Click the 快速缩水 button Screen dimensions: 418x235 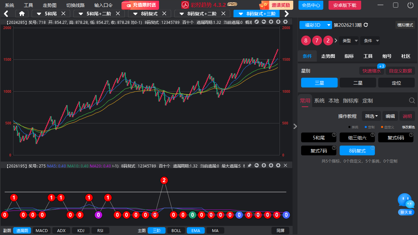pyautogui.click(x=372, y=71)
